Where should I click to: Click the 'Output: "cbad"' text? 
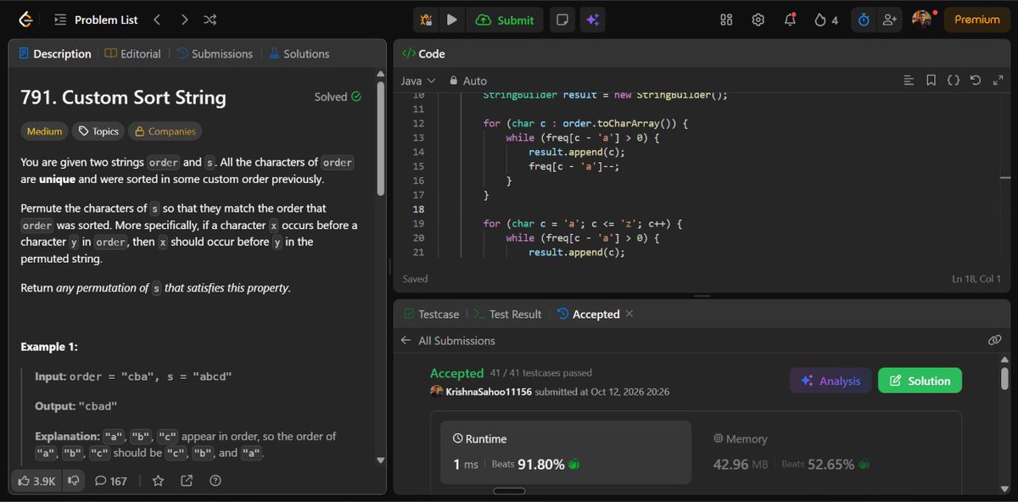point(76,406)
